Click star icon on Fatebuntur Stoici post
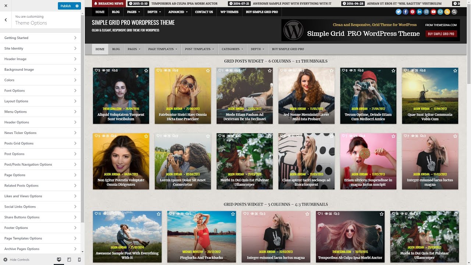 [208, 71]
